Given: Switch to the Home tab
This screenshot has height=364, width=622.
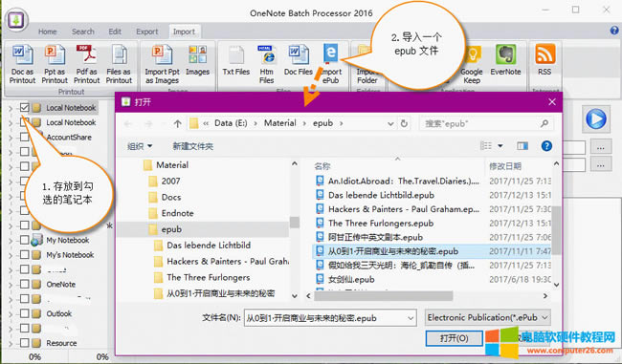Looking at the screenshot, I should (48, 32).
